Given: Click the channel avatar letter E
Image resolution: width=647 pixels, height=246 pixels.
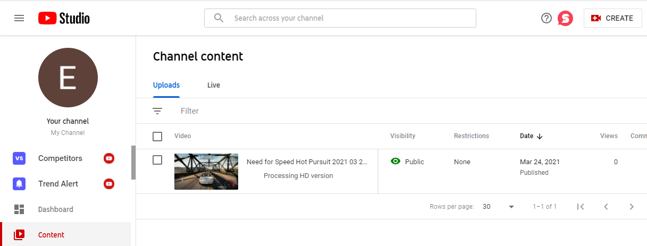Looking at the screenshot, I should 68,78.
